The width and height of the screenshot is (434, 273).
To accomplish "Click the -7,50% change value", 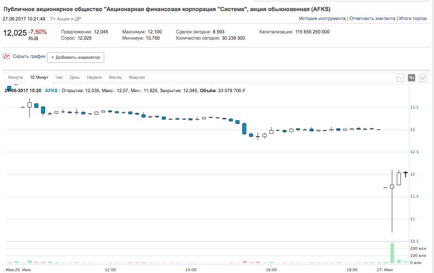I will (x=38, y=32).
